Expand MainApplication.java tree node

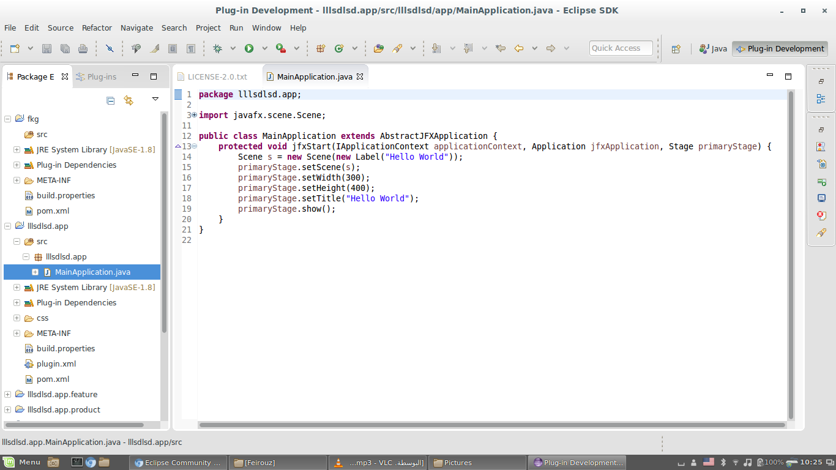coord(35,272)
